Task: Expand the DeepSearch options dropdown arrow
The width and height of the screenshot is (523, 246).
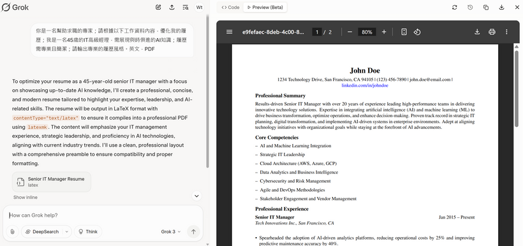Action: pyautogui.click(x=67, y=232)
